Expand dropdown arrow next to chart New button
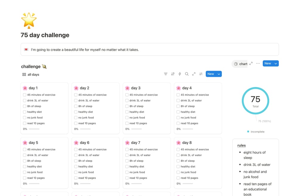Image resolution: width=300 pixels, height=196 pixels. 276,63
